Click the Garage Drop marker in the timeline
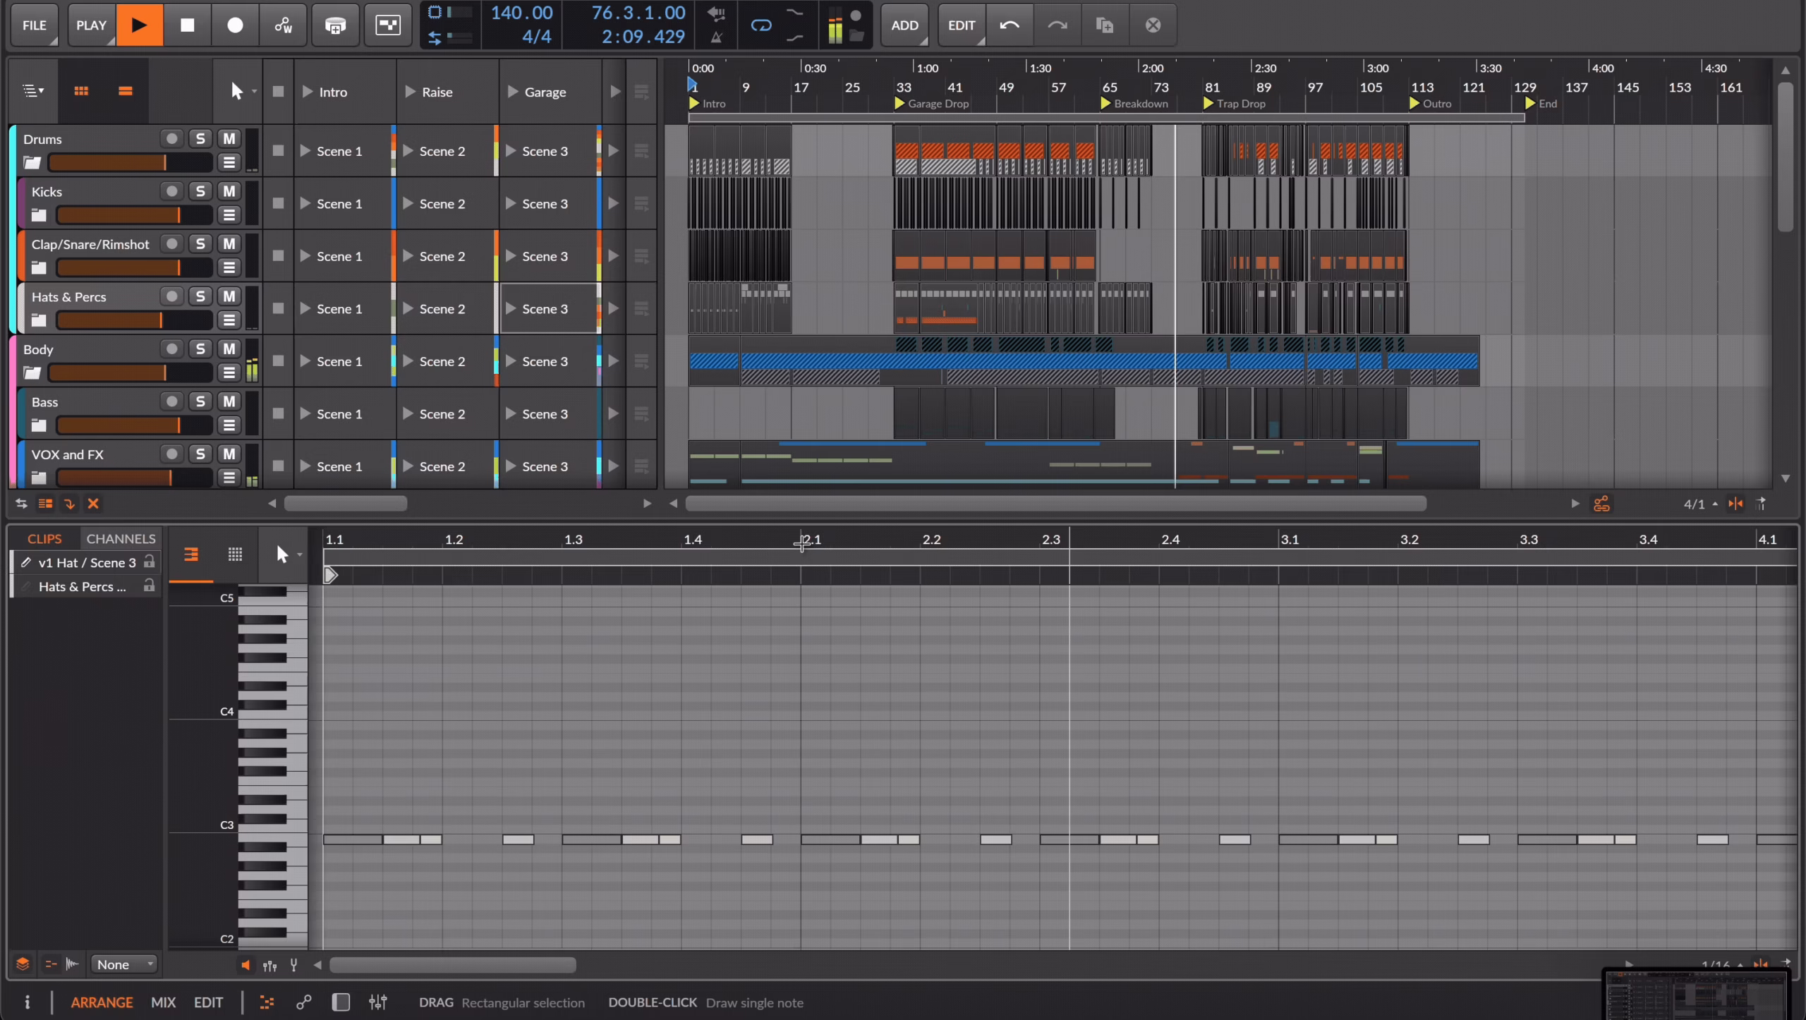This screenshot has width=1806, height=1020. coord(931,103)
